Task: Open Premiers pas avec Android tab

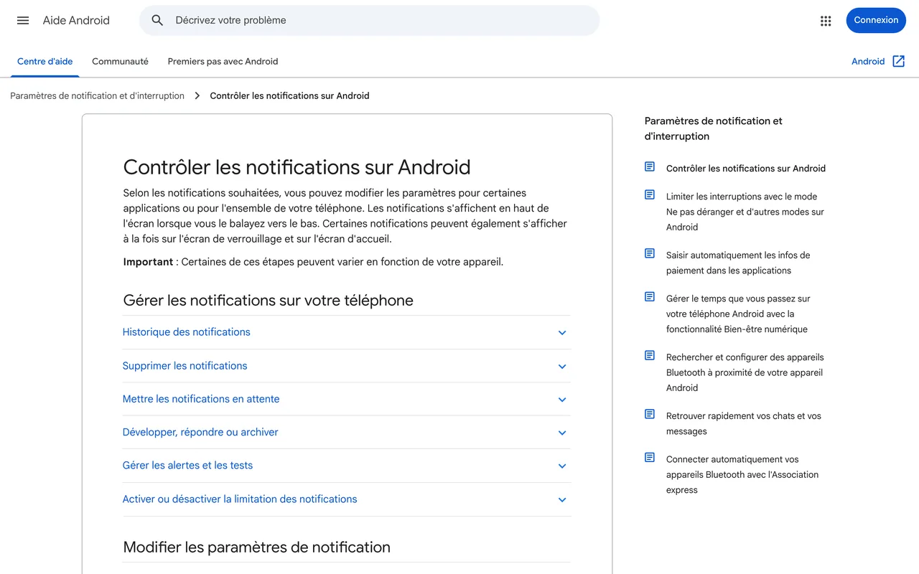Action: tap(223, 62)
